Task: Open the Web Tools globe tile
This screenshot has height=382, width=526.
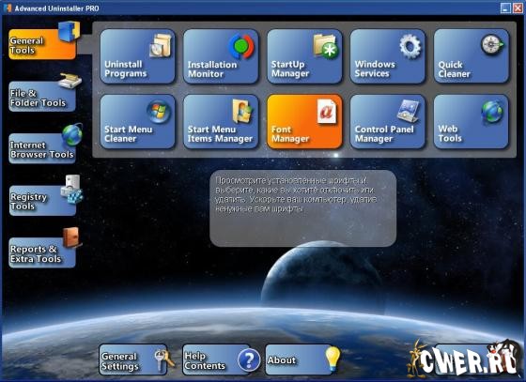Action: coord(471,121)
